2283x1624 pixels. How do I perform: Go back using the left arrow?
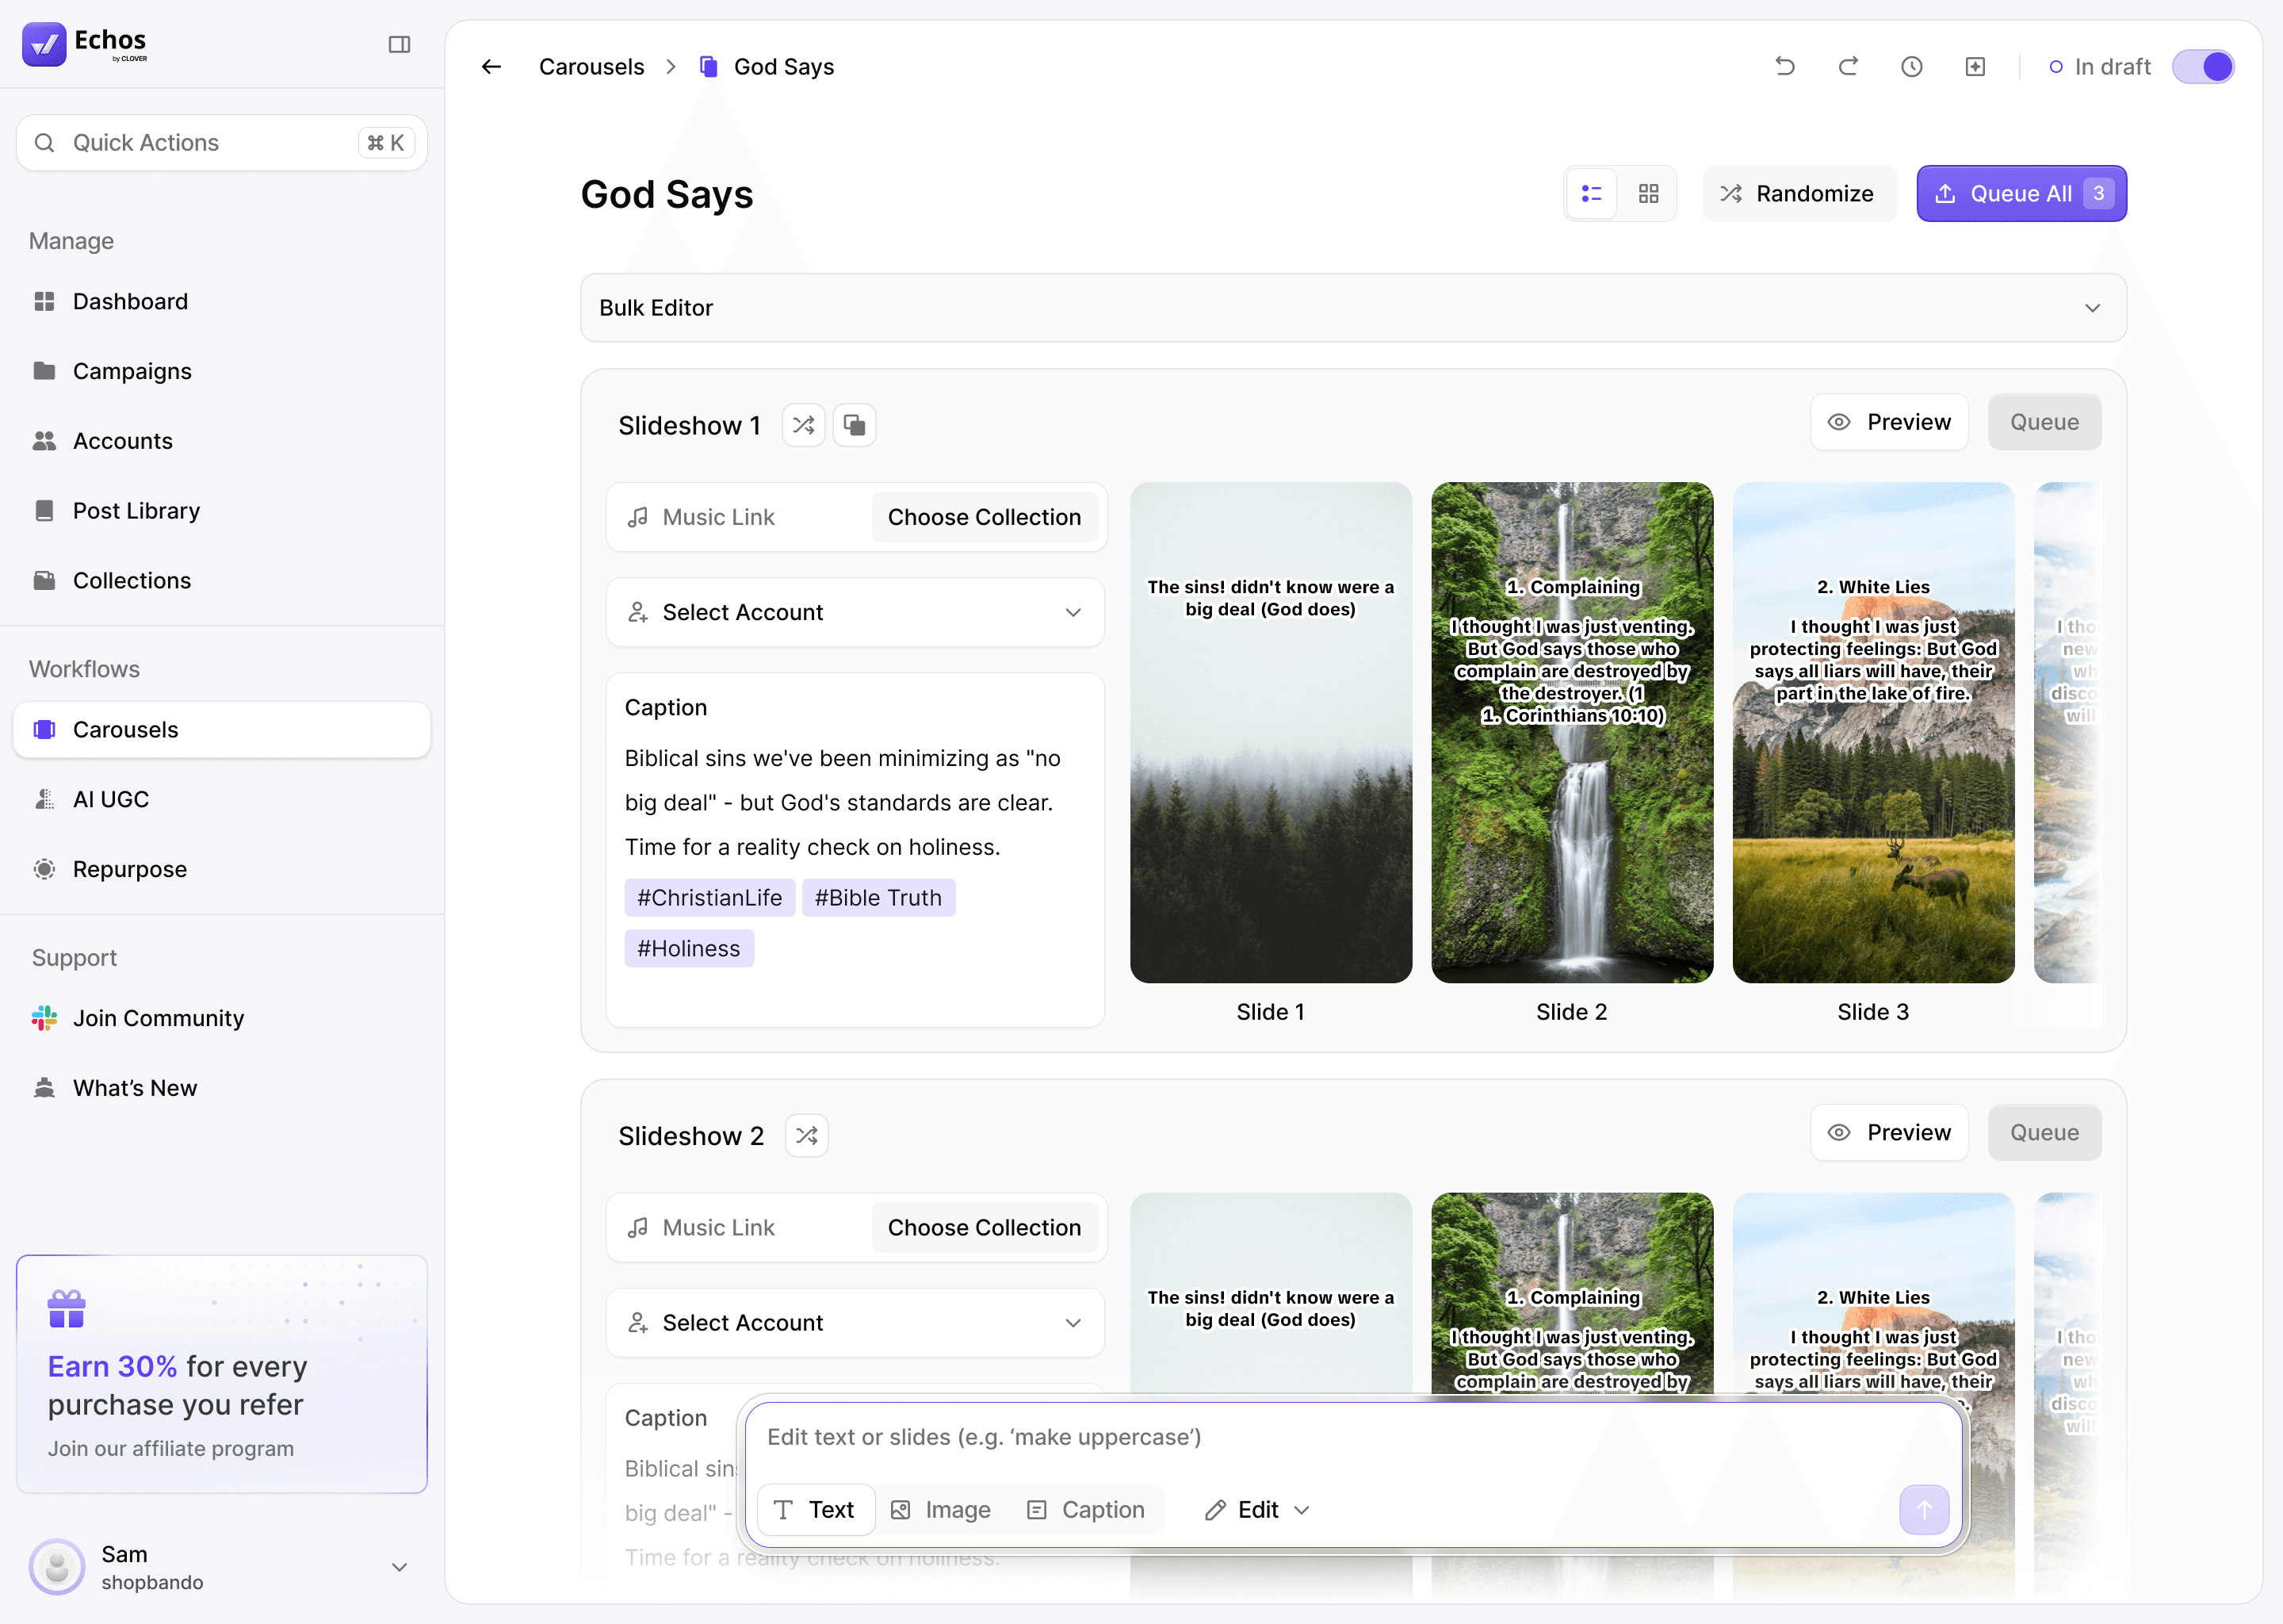click(x=491, y=66)
